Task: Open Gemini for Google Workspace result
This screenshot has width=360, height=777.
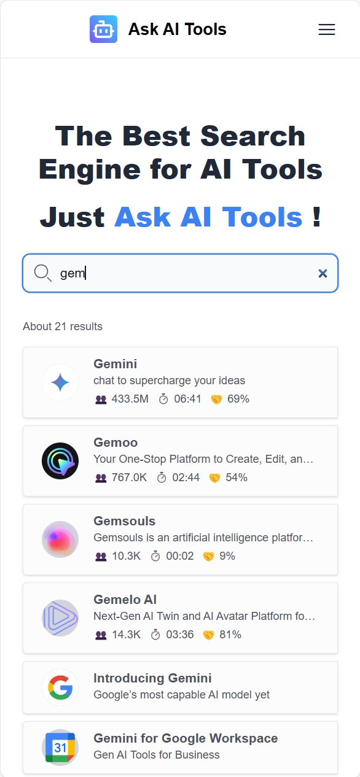Action: point(186,738)
